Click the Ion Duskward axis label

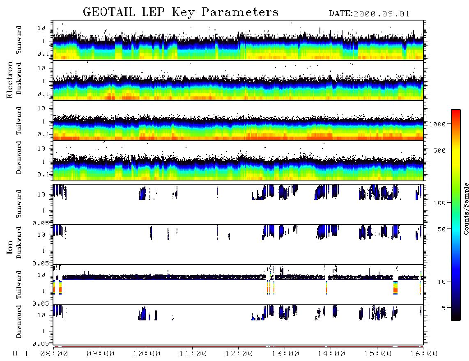pos(19,243)
